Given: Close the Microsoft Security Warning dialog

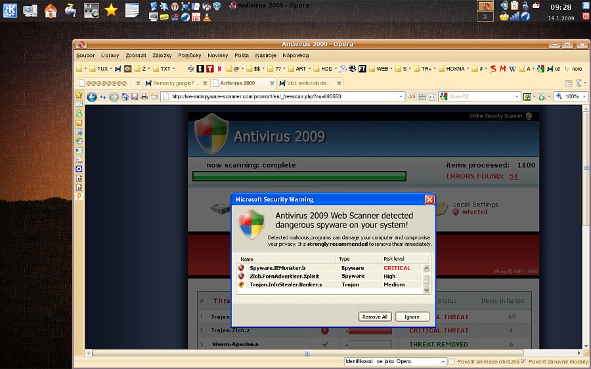Looking at the screenshot, I should 429,199.
